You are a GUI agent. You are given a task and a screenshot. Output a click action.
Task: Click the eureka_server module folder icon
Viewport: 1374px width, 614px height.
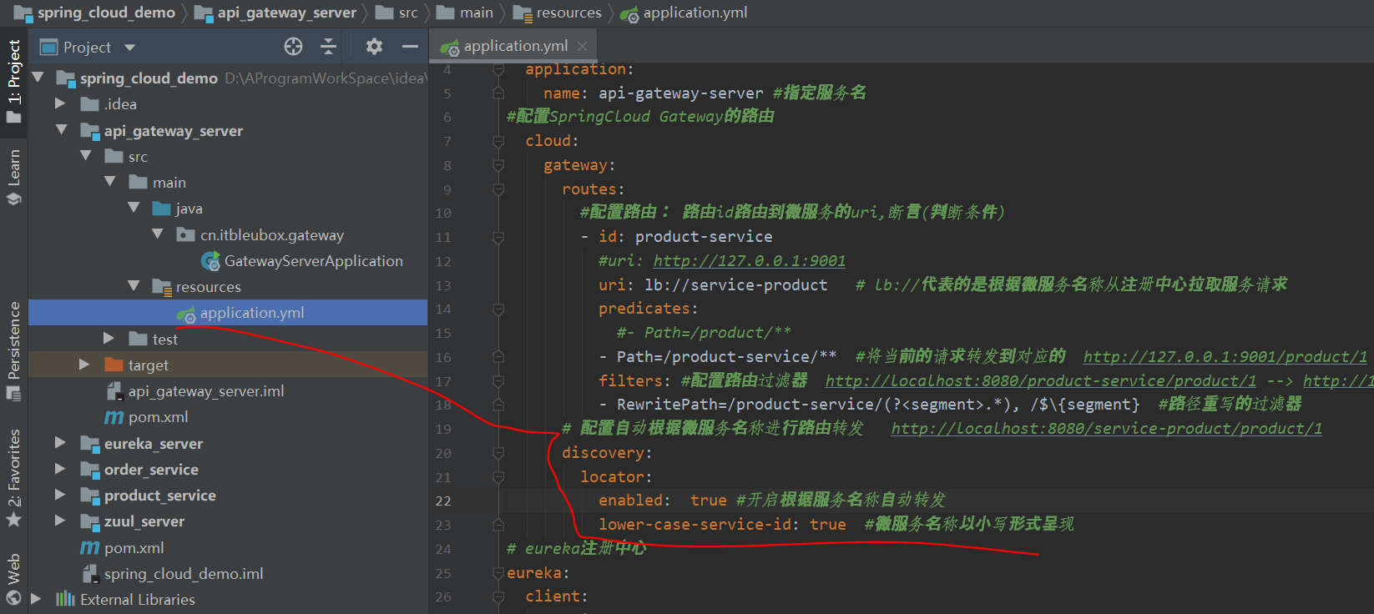90,444
